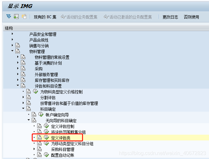Select the 定义评估类 tree entry

pyautogui.click(x=61, y=138)
